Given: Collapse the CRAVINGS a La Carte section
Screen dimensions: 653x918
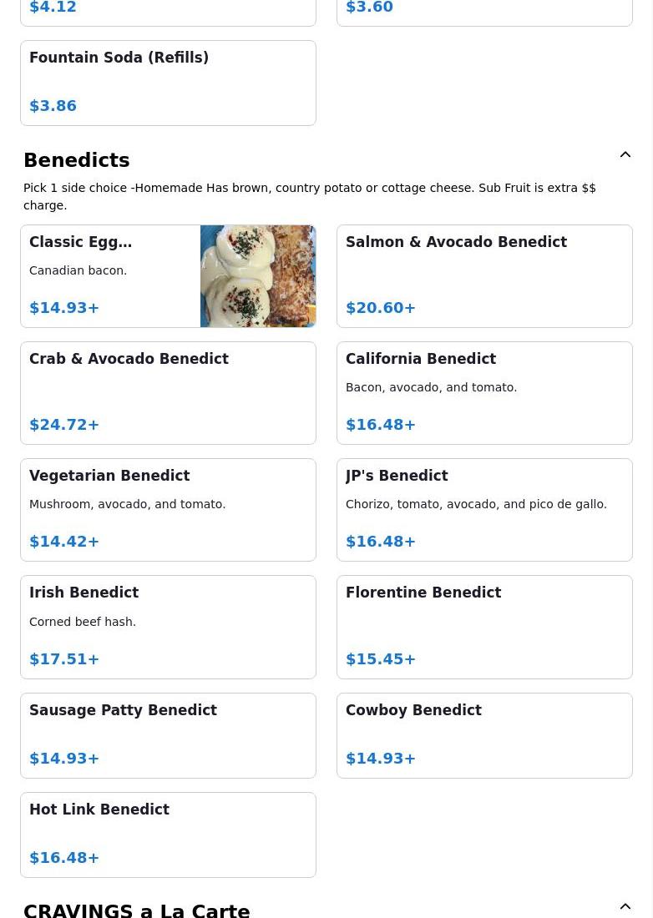Looking at the screenshot, I should click(625, 906).
